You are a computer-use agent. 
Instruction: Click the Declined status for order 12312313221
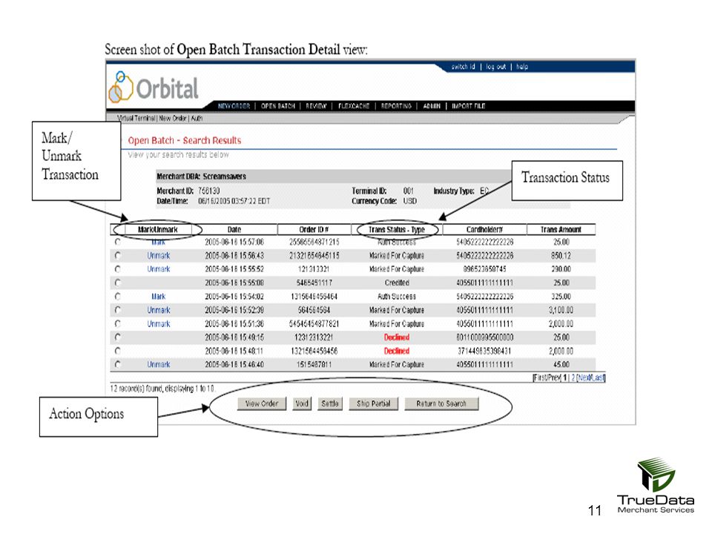click(397, 337)
